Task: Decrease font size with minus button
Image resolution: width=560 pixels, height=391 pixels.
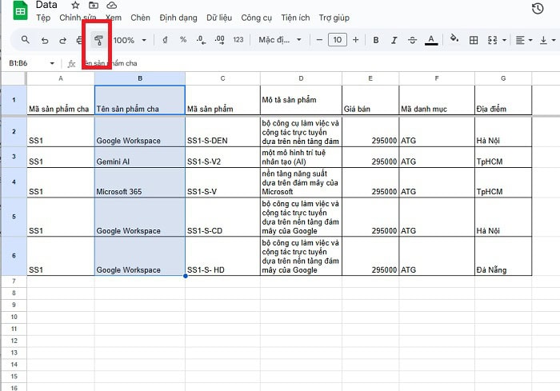Action: pos(320,40)
